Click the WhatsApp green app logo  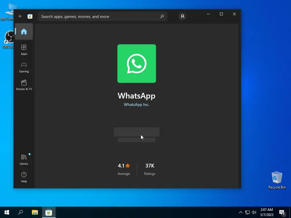(x=137, y=64)
